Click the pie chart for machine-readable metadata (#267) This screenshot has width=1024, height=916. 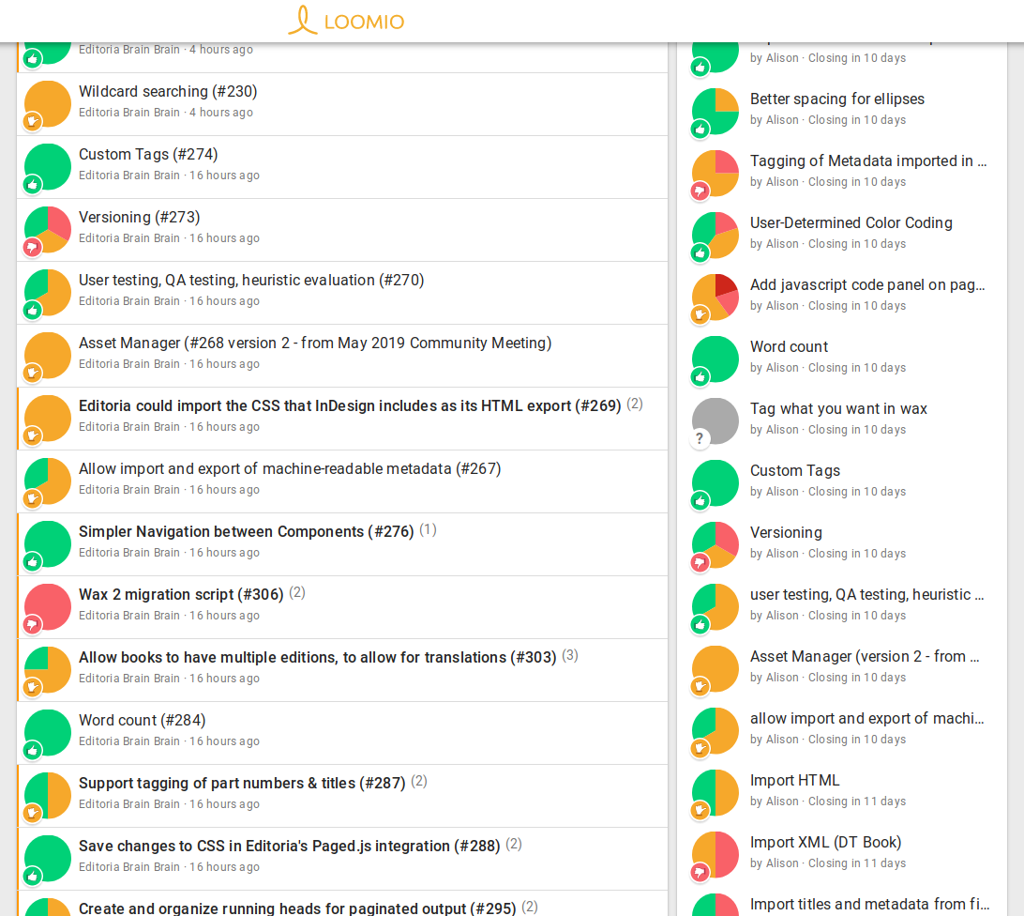48,481
